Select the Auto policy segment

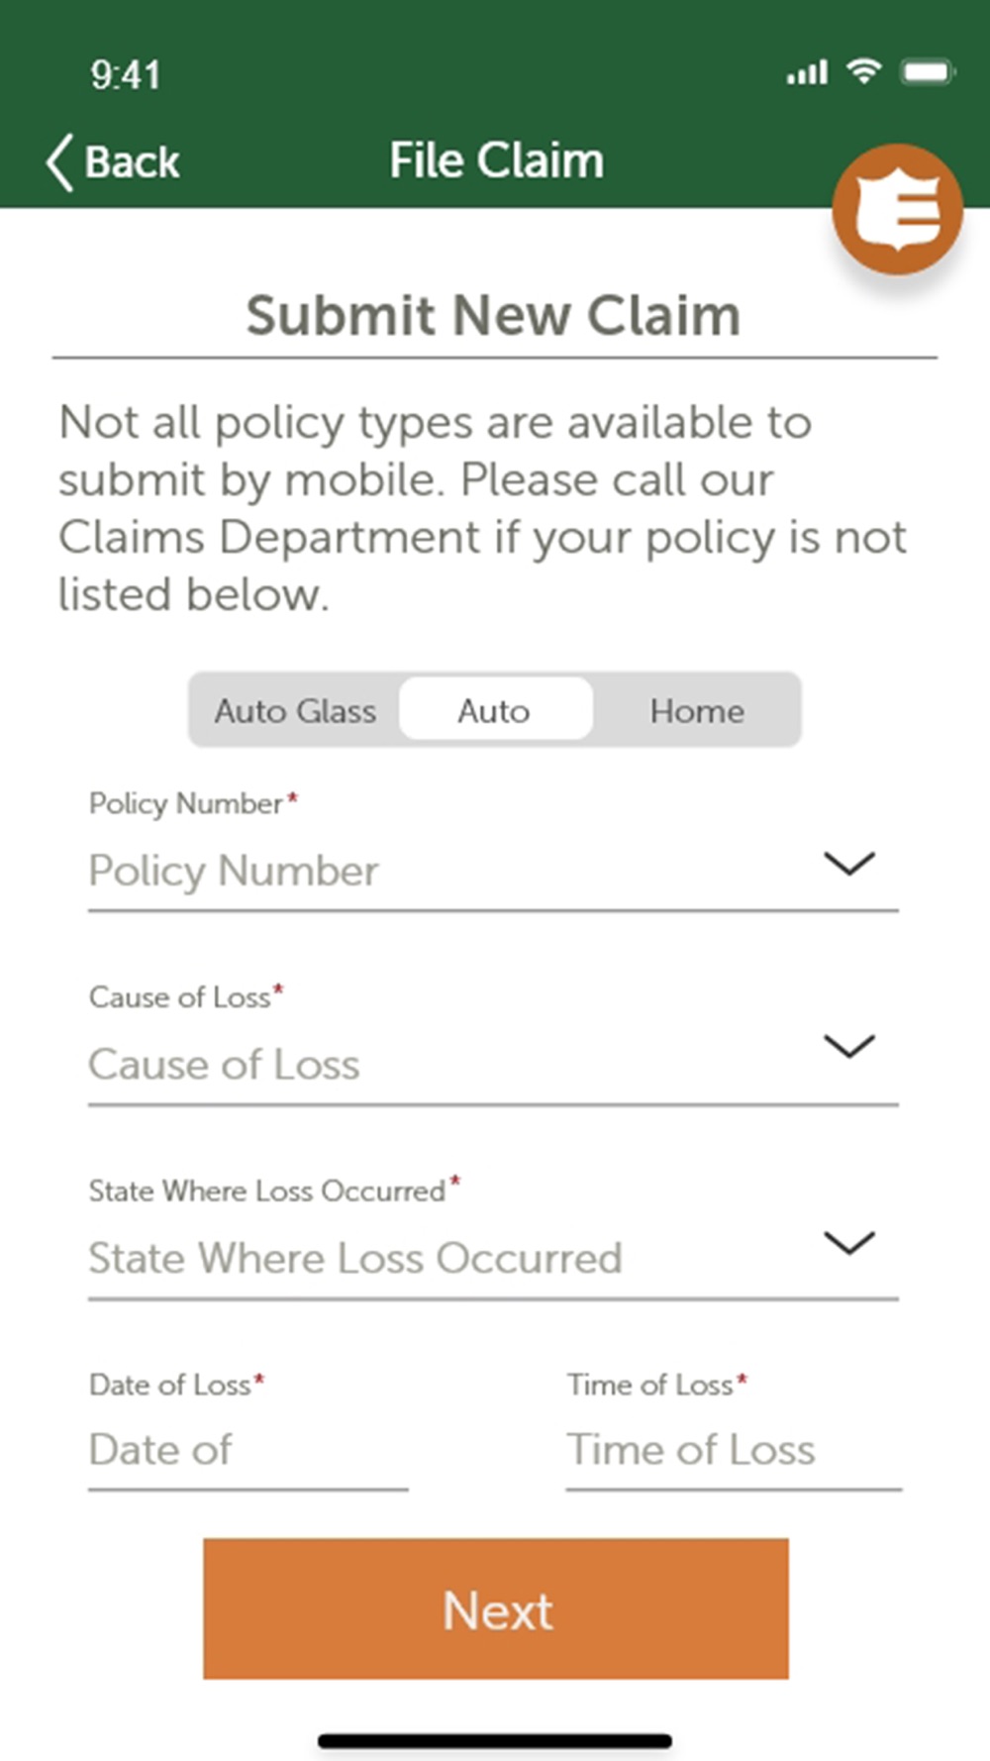494,710
